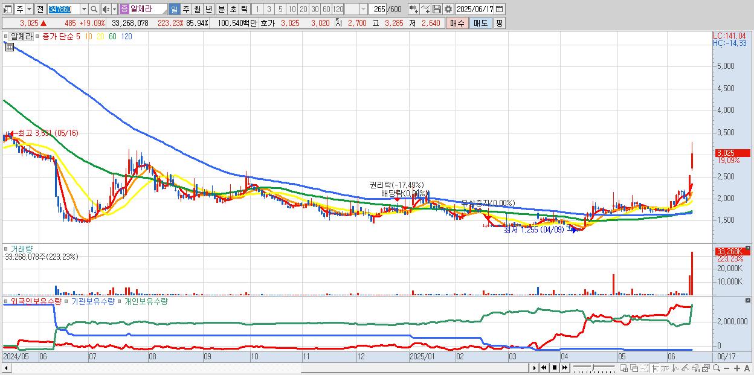Image resolution: width=754 pixels, height=375 pixels.
Task: Click the chart zoom slider handle
Action: pos(593,367)
